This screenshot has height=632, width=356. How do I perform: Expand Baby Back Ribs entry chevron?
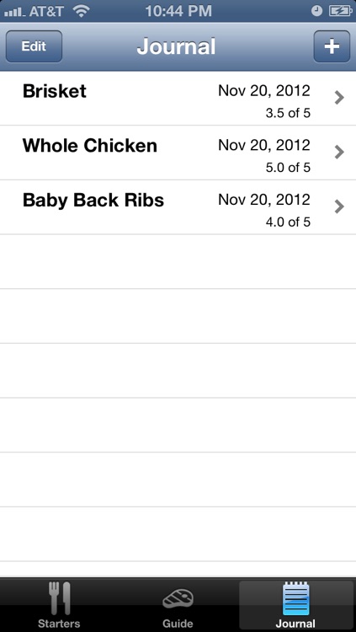point(339,206)
